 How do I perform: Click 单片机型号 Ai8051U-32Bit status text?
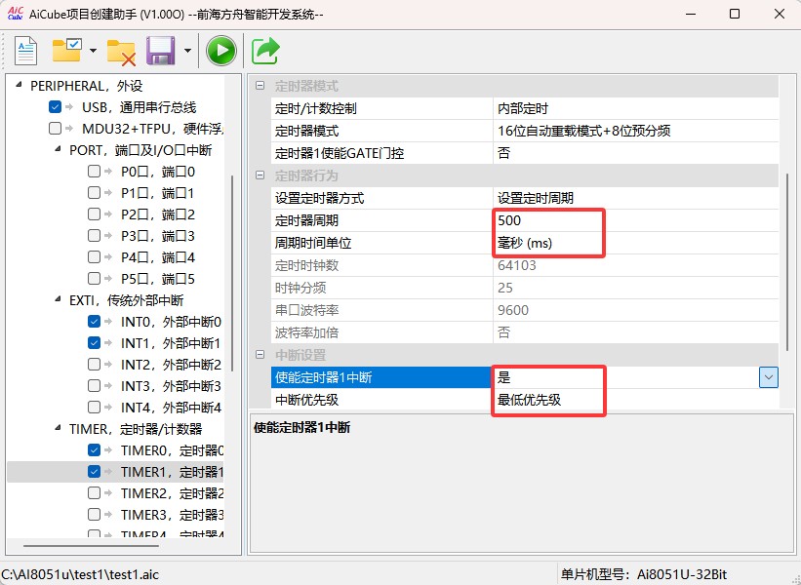coord(644,574)
